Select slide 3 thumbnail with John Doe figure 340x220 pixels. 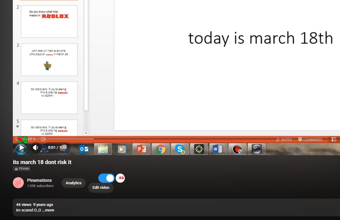pos(49,60)
